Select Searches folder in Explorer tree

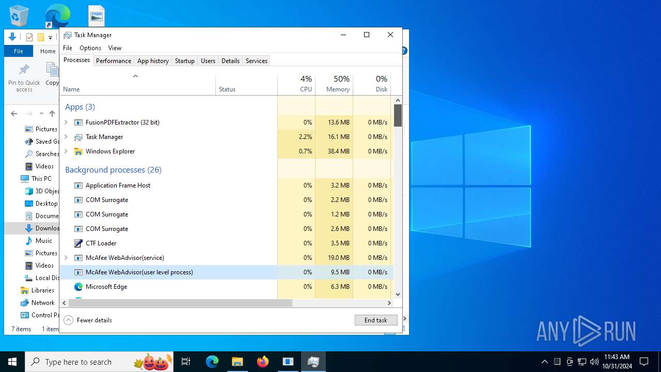pyautogui.click(x=47, y=154)
